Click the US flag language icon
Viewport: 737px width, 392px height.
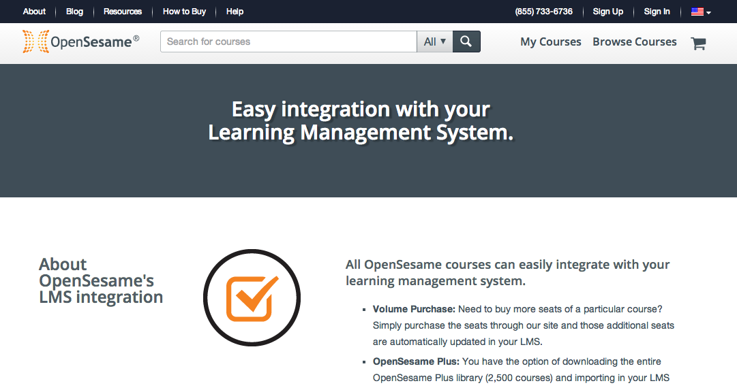click(697, 12)
